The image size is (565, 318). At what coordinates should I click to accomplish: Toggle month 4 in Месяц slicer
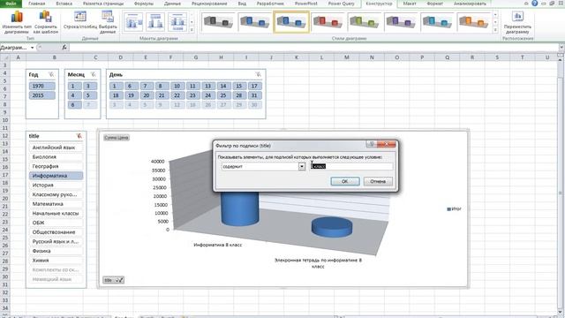(x=74, y=95)
